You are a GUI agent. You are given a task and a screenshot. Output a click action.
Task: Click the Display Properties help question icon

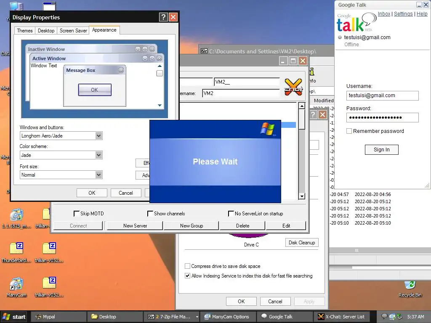pyautogui.click(x=163, y=17)
